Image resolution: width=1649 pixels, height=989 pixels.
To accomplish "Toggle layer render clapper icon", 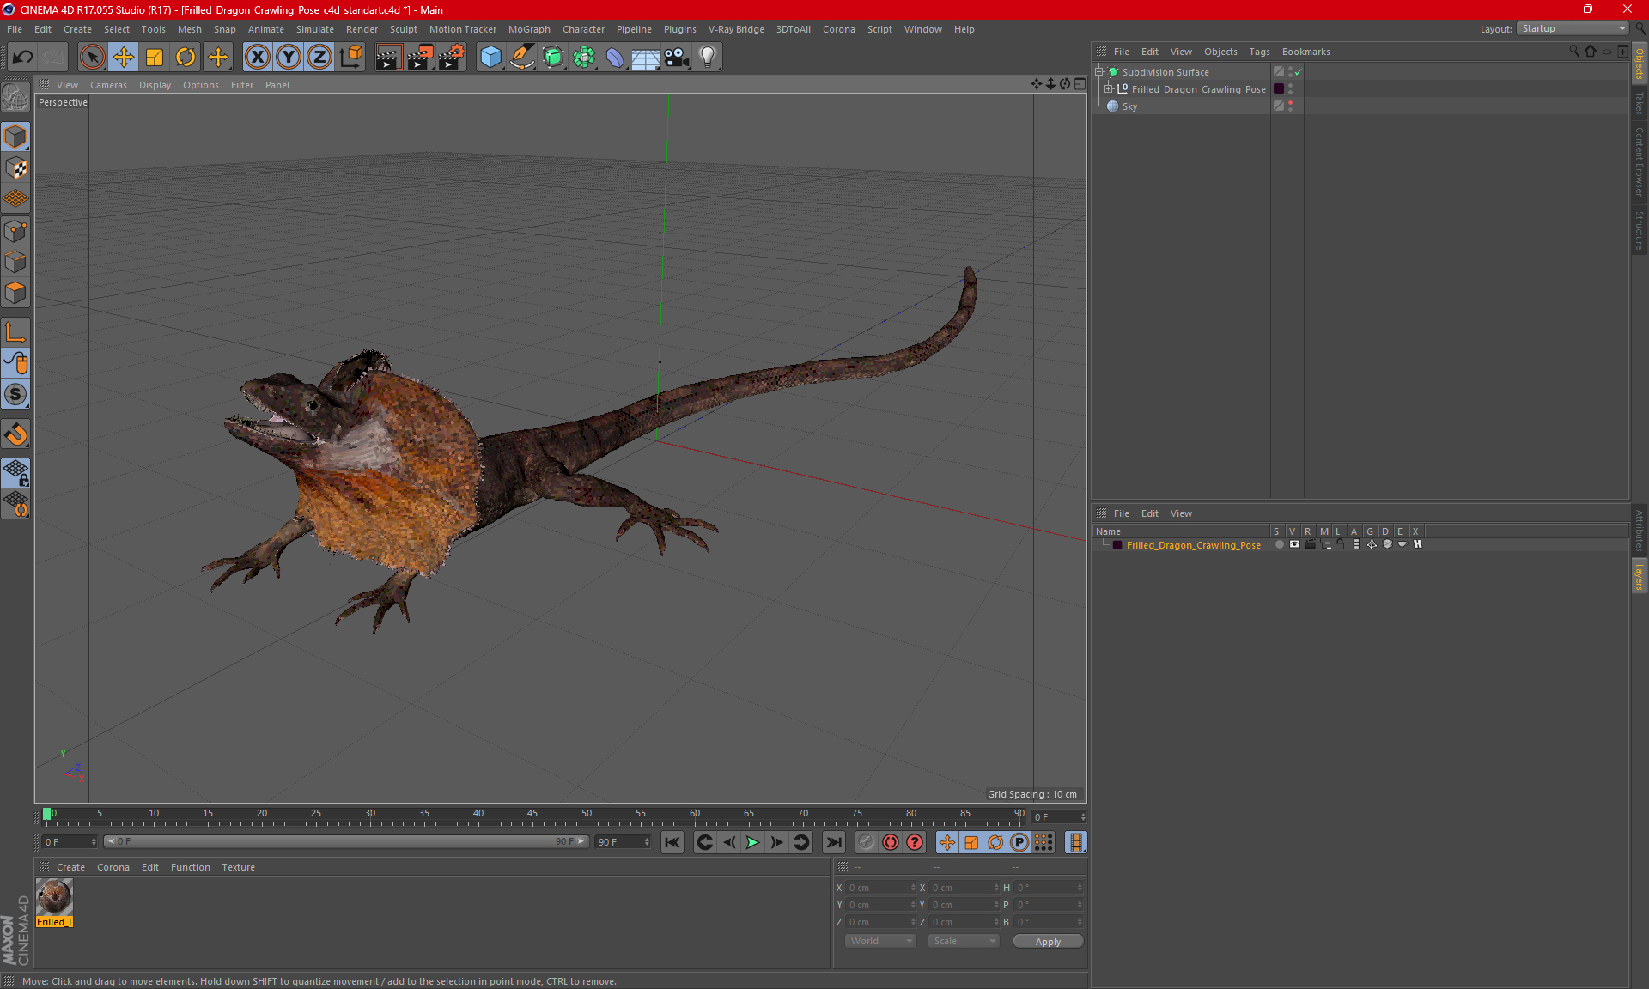I will click(x=1310, y=544).
